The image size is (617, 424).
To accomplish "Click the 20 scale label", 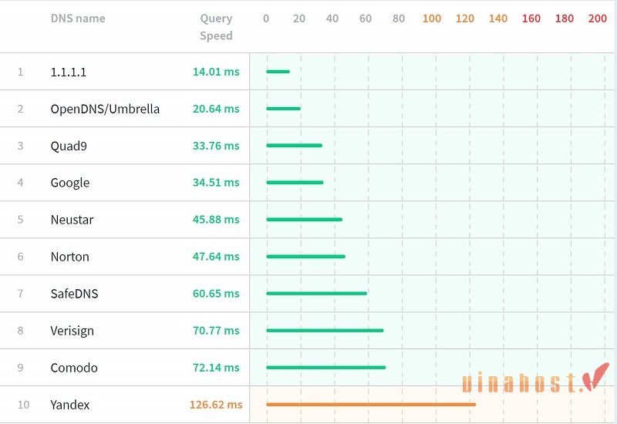I will tap(299, 19).
